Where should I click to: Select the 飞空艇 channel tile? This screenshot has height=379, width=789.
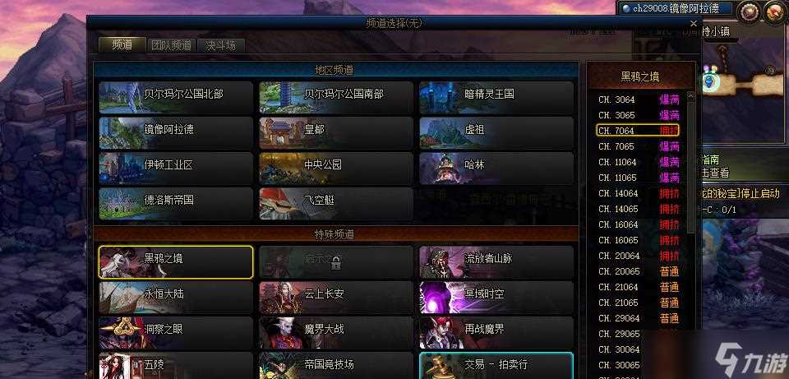336,204
